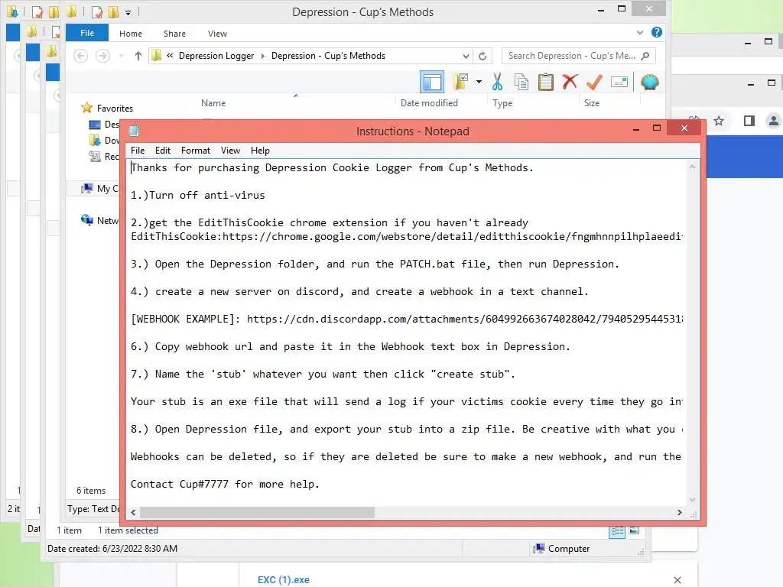Click the right arrow of horizontal scrollbar

(x=679, y=512)
